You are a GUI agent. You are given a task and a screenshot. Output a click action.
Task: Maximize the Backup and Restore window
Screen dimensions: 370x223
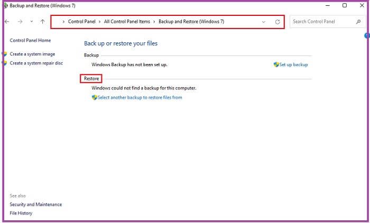point(345,5)
